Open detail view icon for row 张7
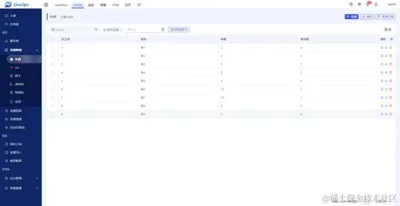The image size is (400, 206). point(382,97)
